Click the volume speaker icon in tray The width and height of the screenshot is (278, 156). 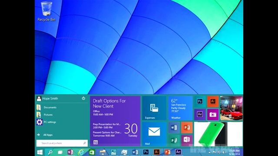(224, 152)
